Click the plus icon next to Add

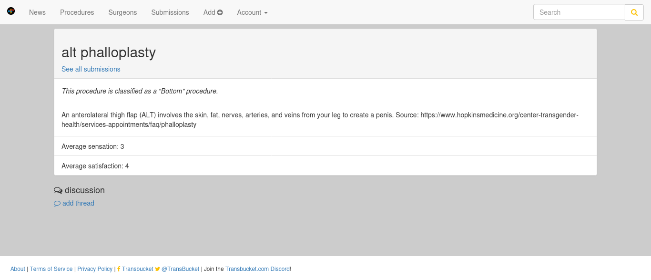pyautogui.click(x=220, y=12)
